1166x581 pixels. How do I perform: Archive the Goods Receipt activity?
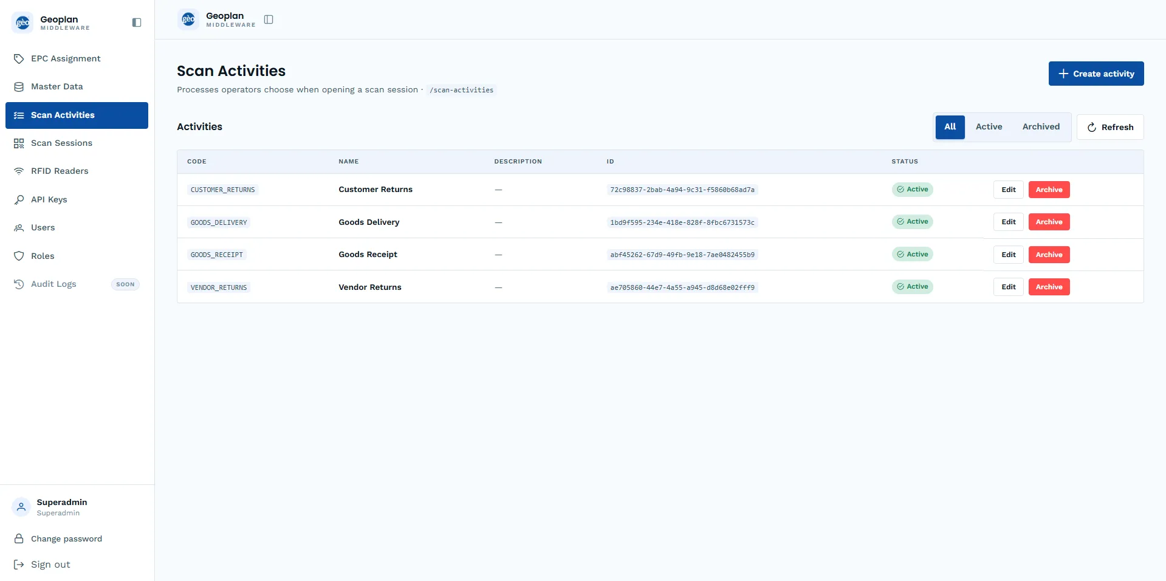pyautogui.click(x=1049, y=255)
